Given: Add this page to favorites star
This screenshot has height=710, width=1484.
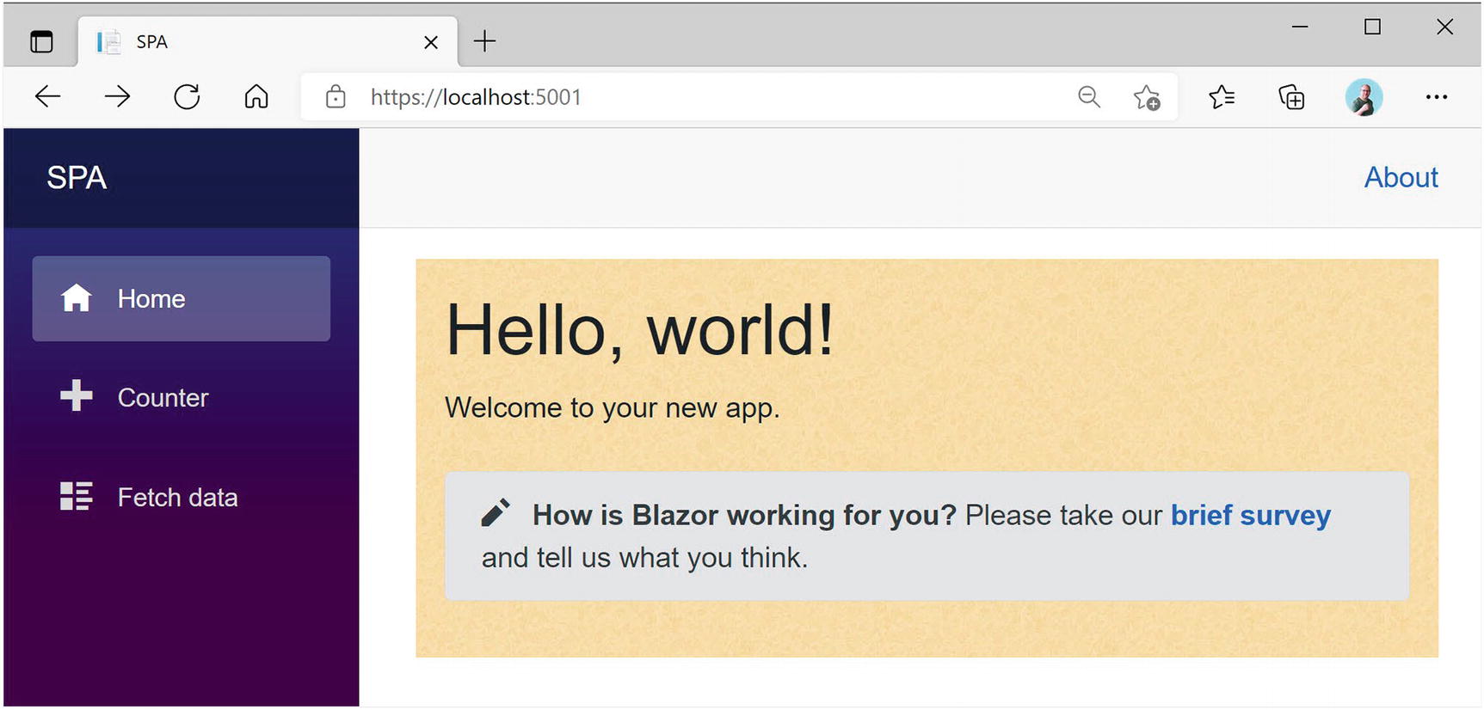Looking at the screenshot, I should 1147,98.
